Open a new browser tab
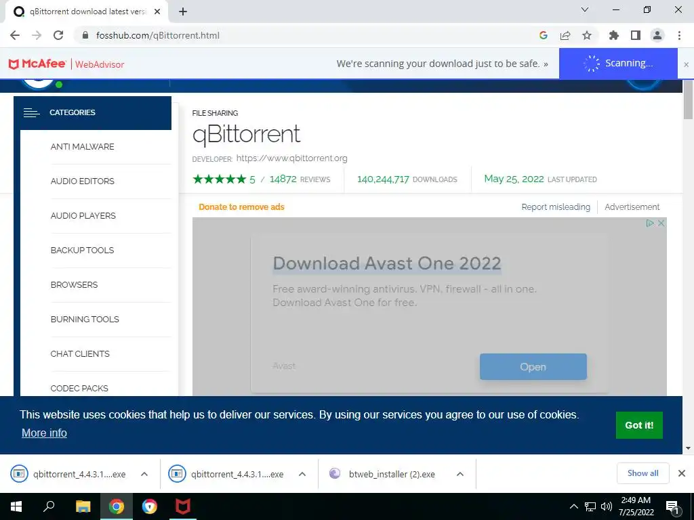This screenshot has height=520, width=694. coord(183,12)
